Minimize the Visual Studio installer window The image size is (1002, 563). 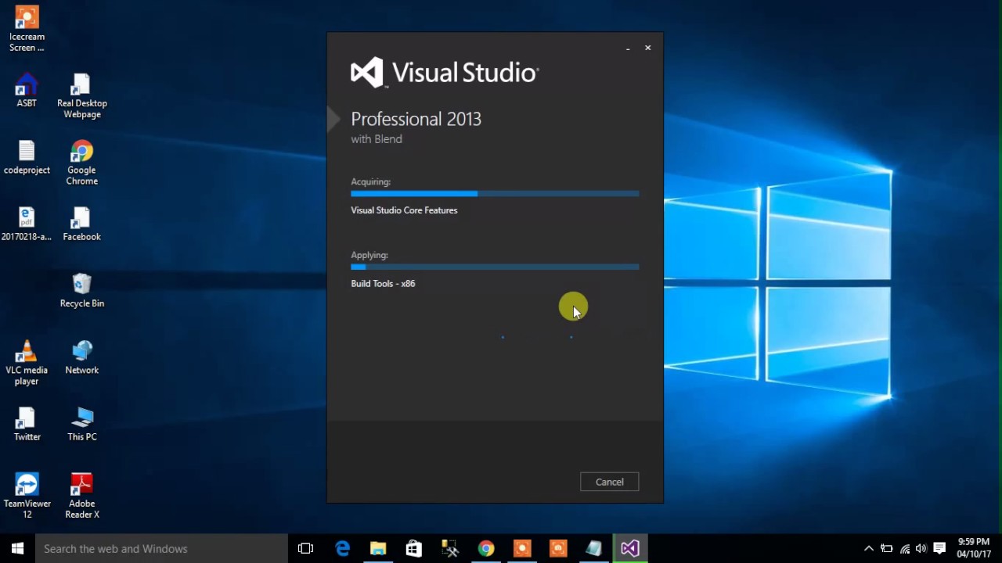628,48
